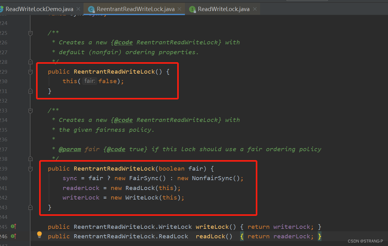Collapse the ReentrantReadWriteLock(boolean fair) constructor
The height and width of the screenshot is (246, 388).
30,169
